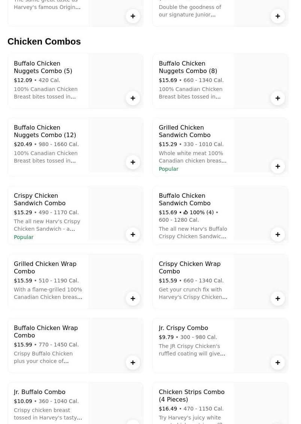This screenshot has width=301, height=424.
Task: Open Chicken Strips Combo (4 Pieces) title
Action: 191,396
